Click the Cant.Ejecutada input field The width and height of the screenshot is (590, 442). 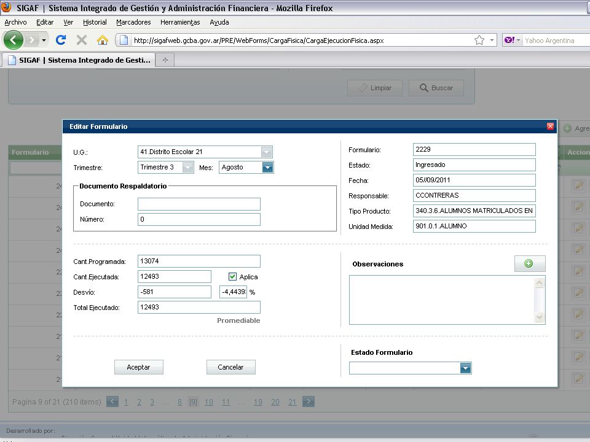[174, 277]
